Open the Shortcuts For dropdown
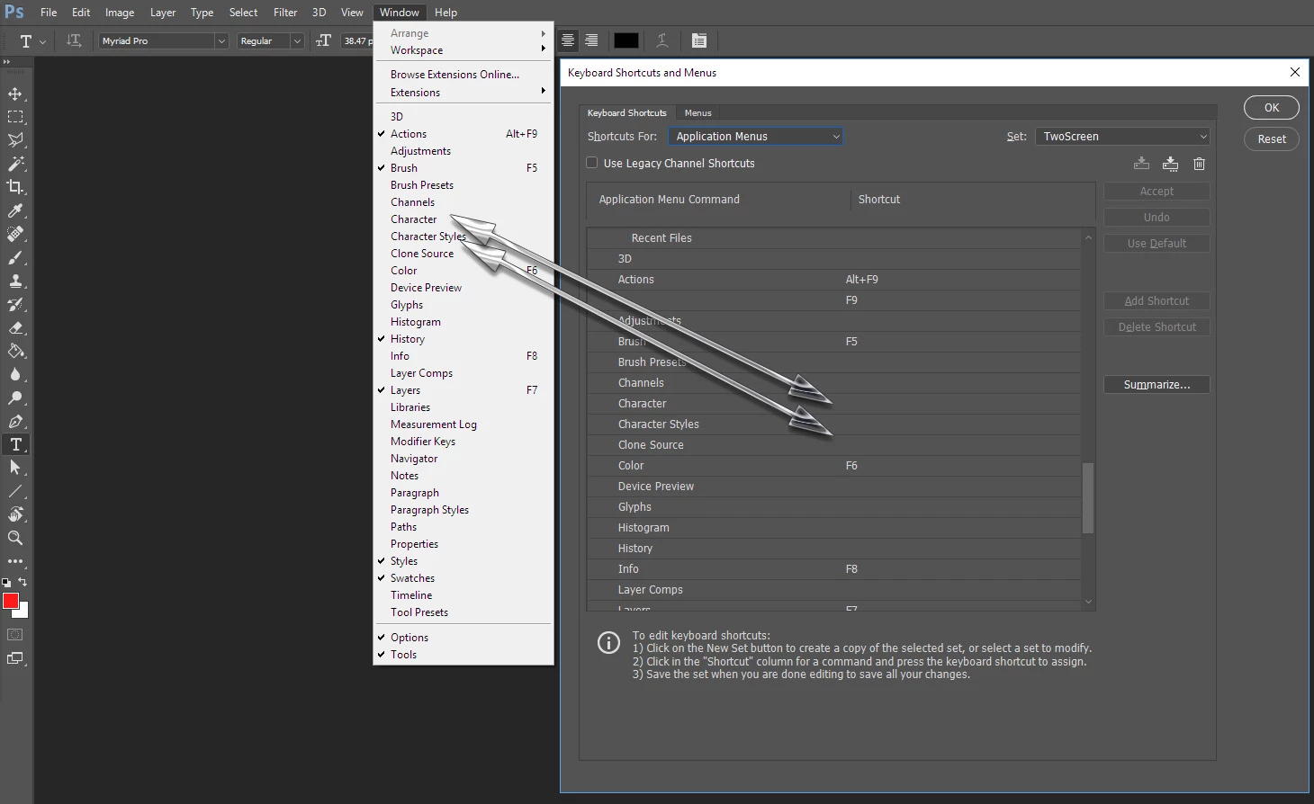The image size is (1314, 804). tap(755, 137)
